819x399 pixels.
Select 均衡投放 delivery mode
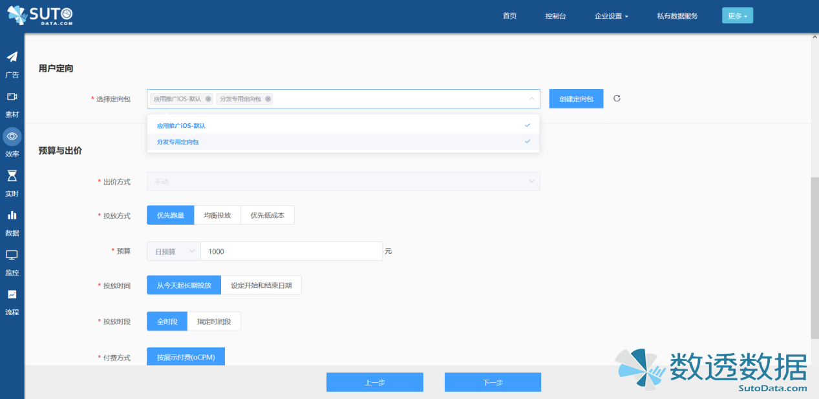point(217,216)
